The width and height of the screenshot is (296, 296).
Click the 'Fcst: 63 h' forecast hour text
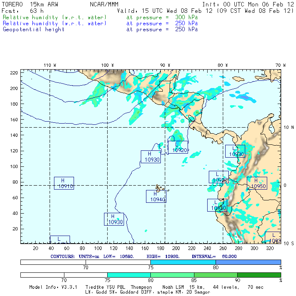click(22, 11)
